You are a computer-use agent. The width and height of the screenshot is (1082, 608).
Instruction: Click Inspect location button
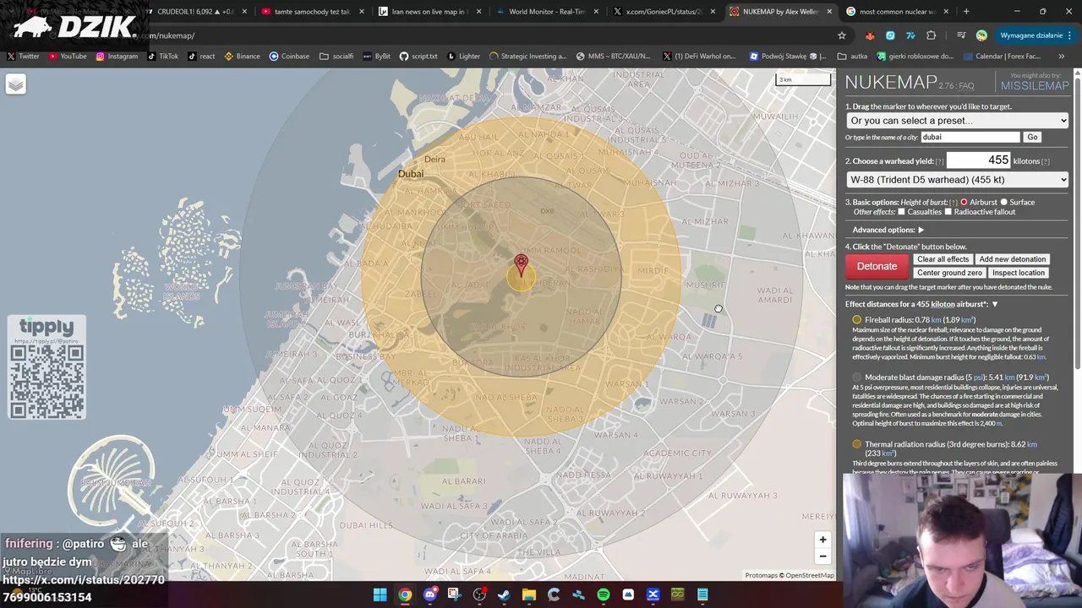tap(1018, 273)
